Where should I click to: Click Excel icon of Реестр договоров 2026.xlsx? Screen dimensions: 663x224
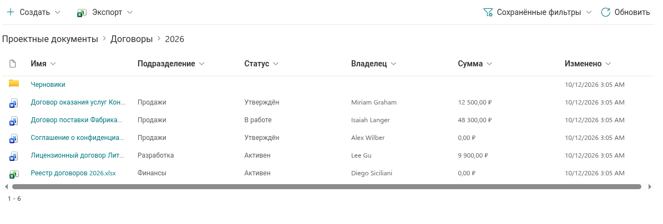pyautogui.click(x=13, y=174)
